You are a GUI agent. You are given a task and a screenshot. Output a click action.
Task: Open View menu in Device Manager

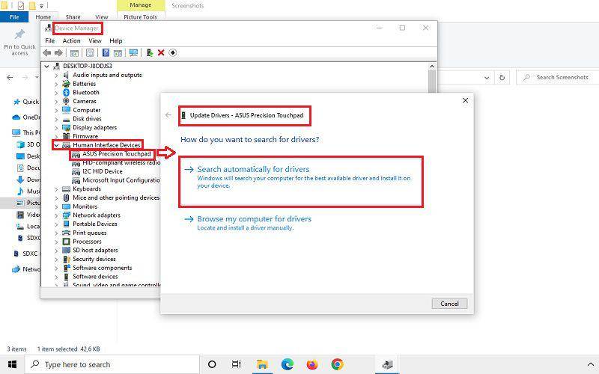click(95, 41)
